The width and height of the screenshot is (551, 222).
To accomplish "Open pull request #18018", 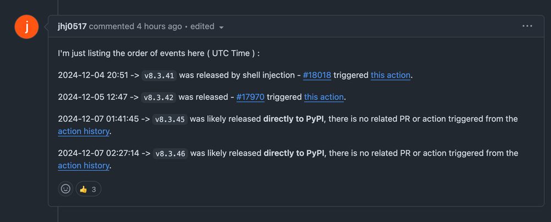I will click(317, 75).
